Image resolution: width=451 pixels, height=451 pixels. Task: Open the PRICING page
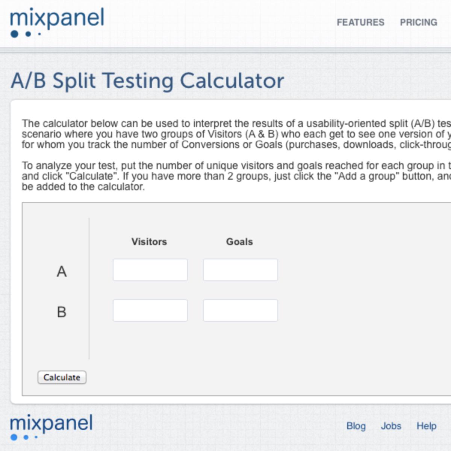[x=419, y=23]
